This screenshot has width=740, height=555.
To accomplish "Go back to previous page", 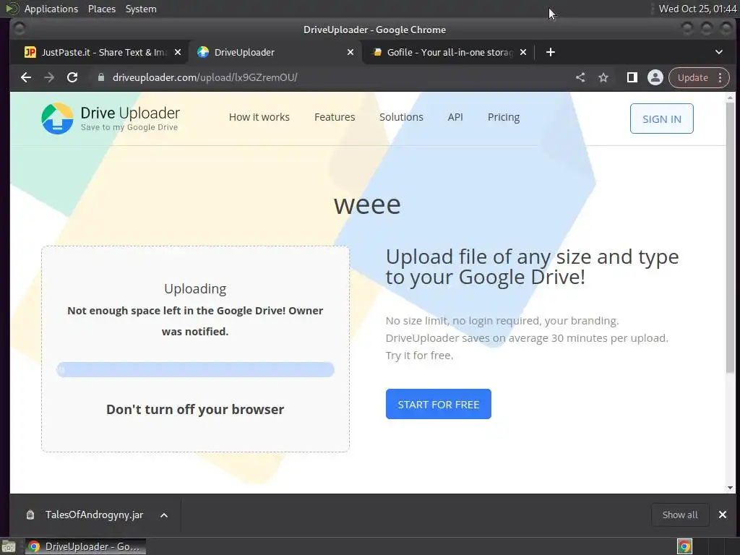I will pos(26,77).
